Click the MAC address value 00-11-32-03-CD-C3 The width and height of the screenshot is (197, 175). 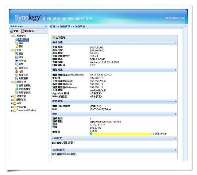[101, 75]
